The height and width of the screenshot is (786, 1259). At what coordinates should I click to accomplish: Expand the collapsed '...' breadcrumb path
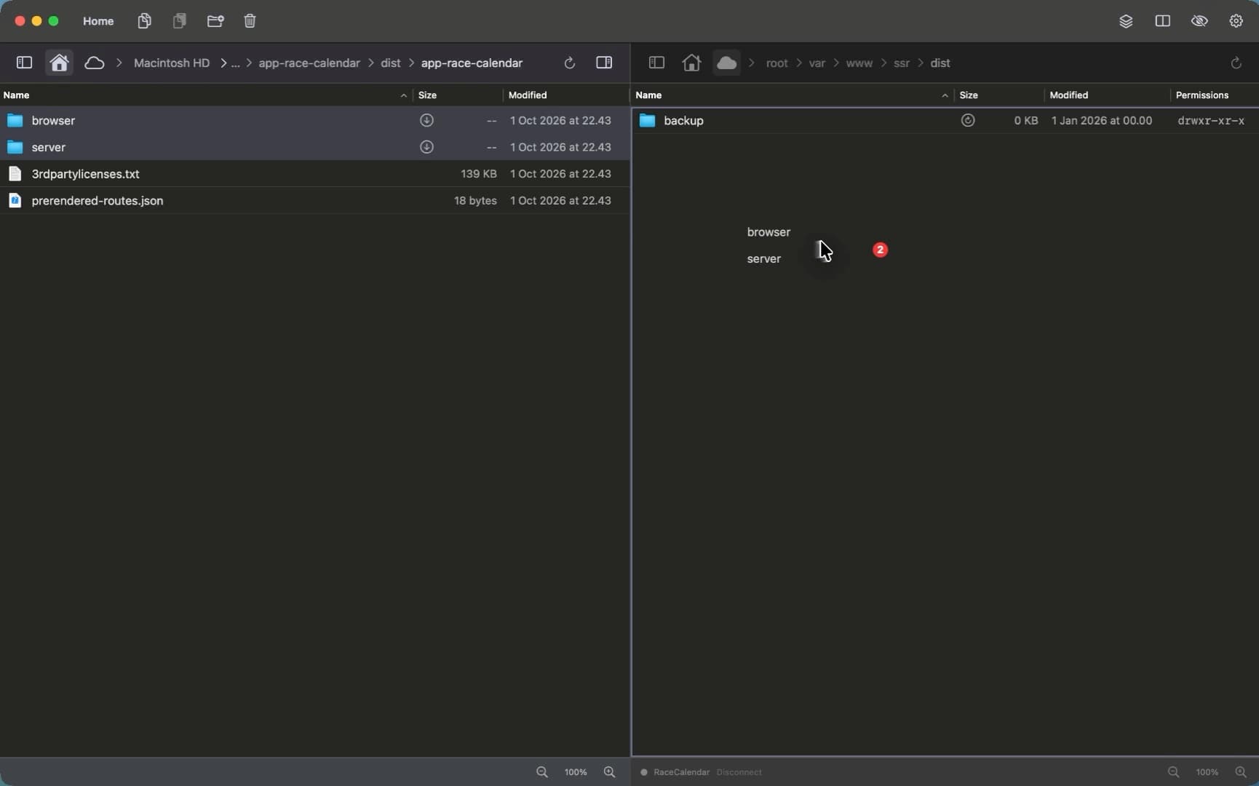[235, 63]
